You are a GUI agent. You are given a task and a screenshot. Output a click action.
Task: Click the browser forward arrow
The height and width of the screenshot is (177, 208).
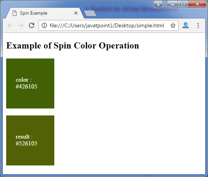click(x=21, y=25)
